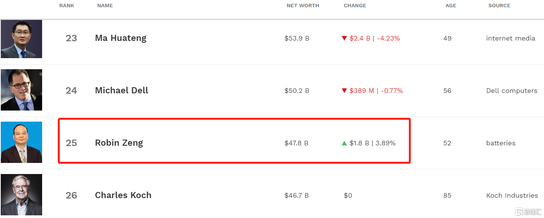Open the Michael Dell name link
544x218 pixels.
pos(122,91)
